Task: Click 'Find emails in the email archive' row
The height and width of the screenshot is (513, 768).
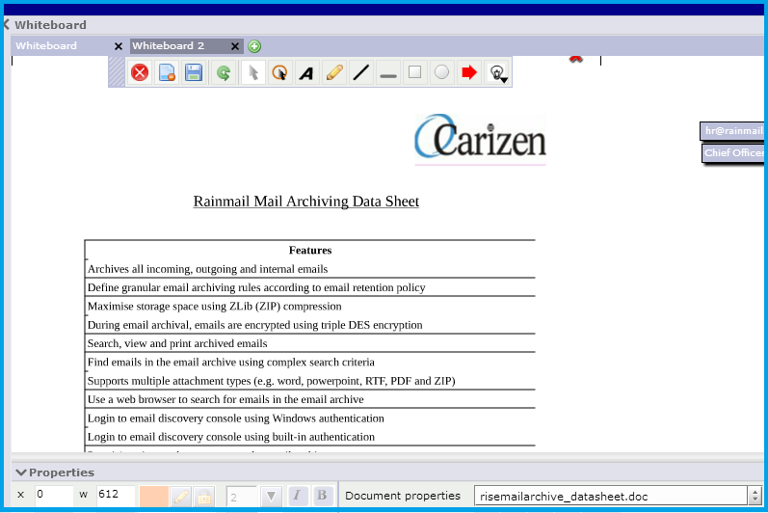Action: (310, 362)
